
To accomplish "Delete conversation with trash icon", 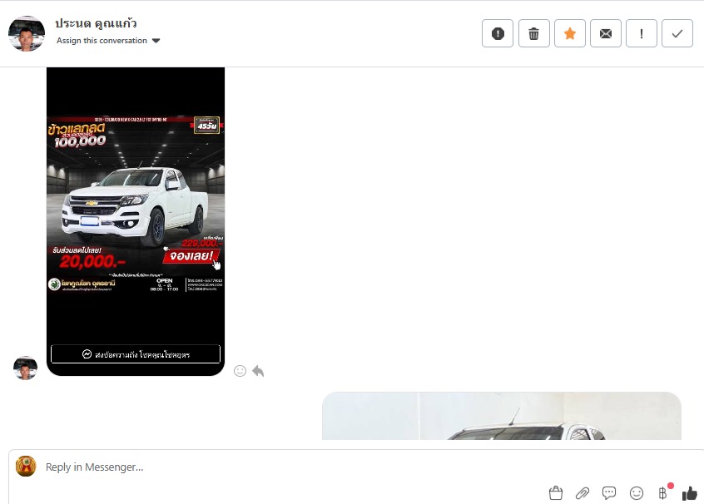I will pyautogui.click(x=534, y=33).
